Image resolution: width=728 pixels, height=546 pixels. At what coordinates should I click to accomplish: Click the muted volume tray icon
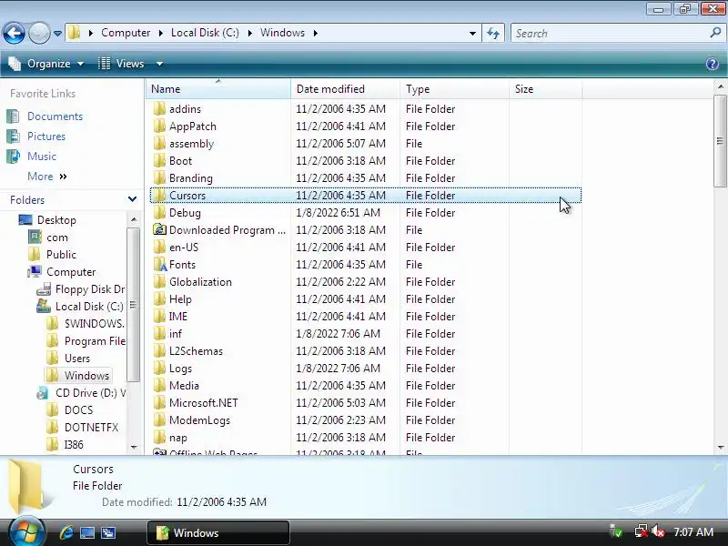pyautogui.click(x=658, y=531)
